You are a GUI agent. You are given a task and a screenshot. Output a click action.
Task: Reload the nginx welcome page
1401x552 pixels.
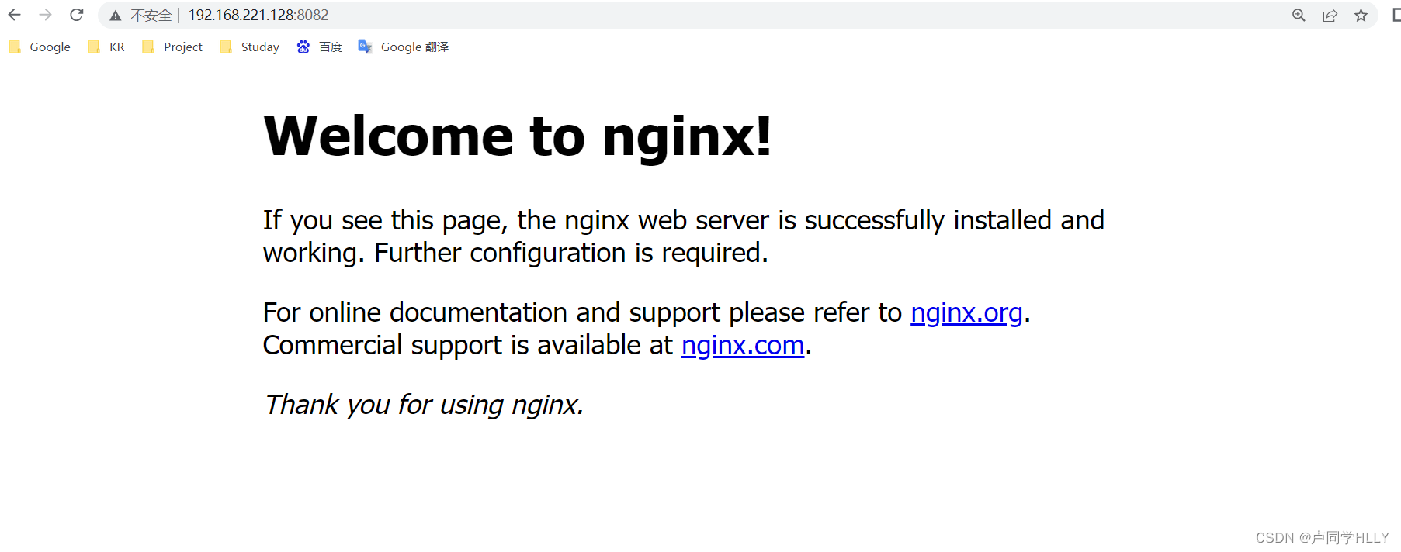(x=76, y=15)
